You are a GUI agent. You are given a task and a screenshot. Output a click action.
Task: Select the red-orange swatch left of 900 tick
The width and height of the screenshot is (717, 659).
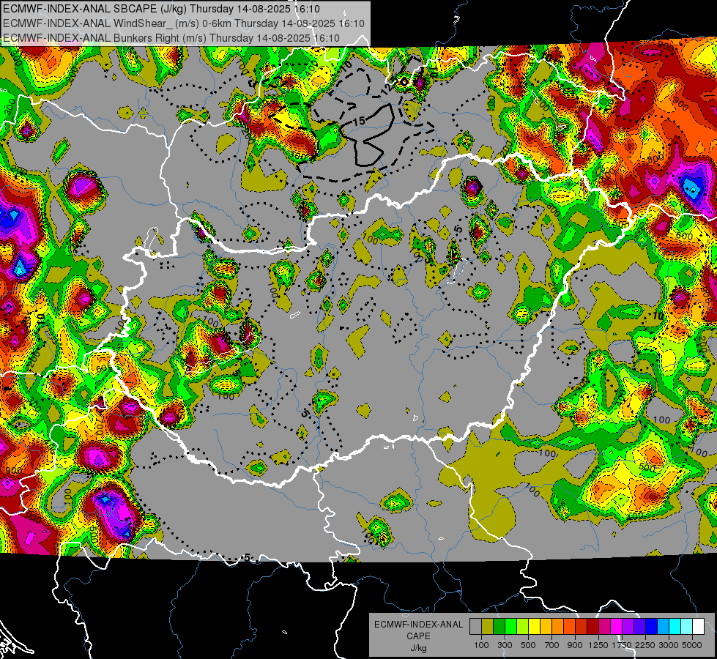point(569,627)
